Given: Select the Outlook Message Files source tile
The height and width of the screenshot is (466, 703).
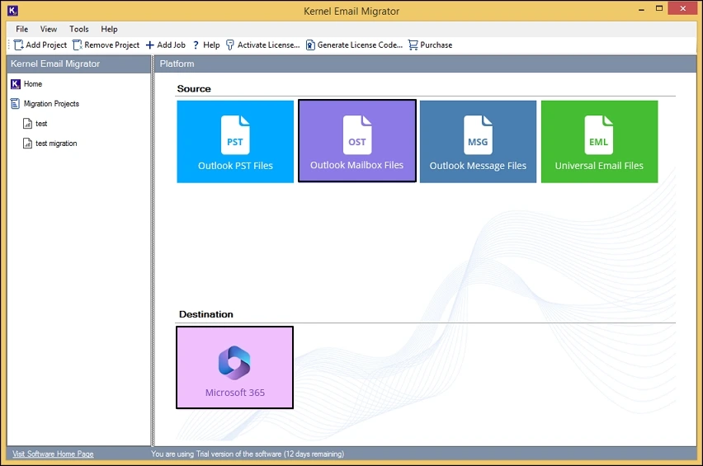Looking at the screenshot, I should pos(478,142).
